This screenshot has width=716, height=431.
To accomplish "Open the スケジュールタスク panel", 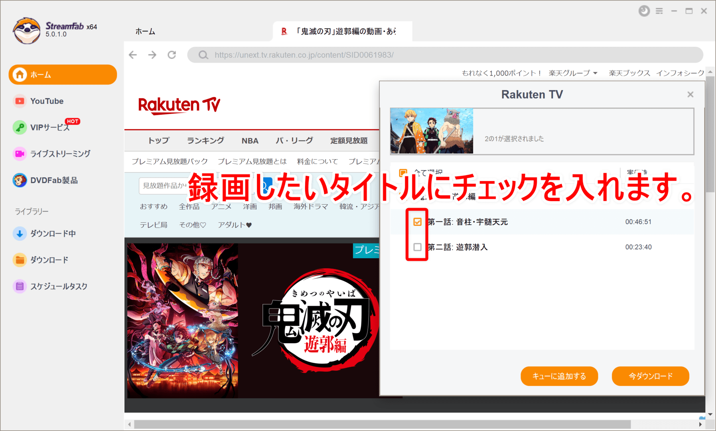I will [58, 286].
